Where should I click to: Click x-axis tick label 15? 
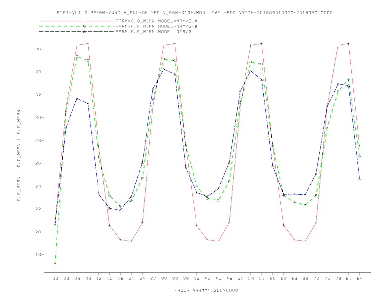point(109,278)
